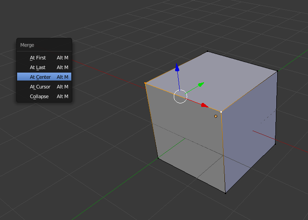308x220 pixels.
Task: Select At Center merge option
Action: 44,77
